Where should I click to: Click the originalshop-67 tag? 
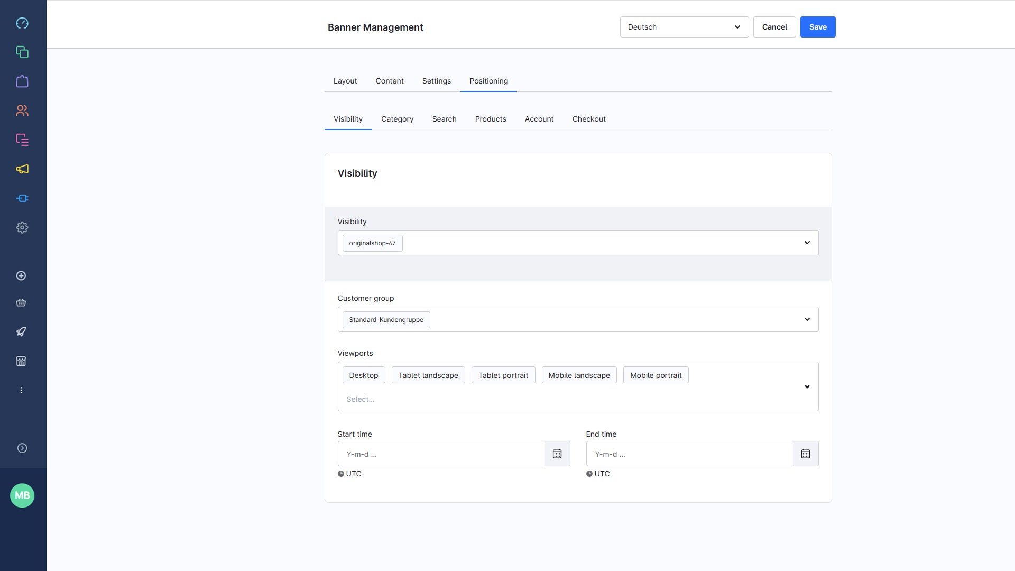coord(372,243)
